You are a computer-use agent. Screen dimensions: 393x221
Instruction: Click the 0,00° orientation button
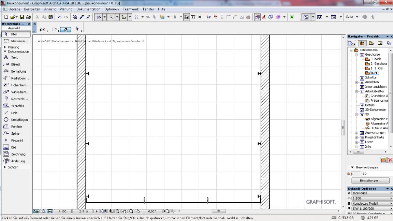pyautogui.click(x=152, y=211)
